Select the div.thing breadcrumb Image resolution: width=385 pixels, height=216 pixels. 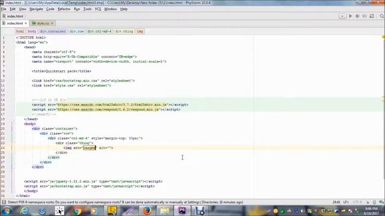pyautogui.click(x=125, y=31)
